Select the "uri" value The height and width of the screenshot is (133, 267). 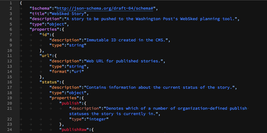coord(78,71)
